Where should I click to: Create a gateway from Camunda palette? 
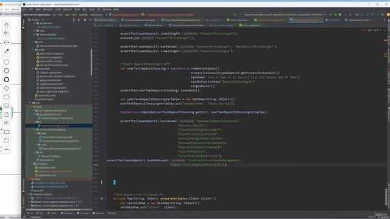click(7, 88)
